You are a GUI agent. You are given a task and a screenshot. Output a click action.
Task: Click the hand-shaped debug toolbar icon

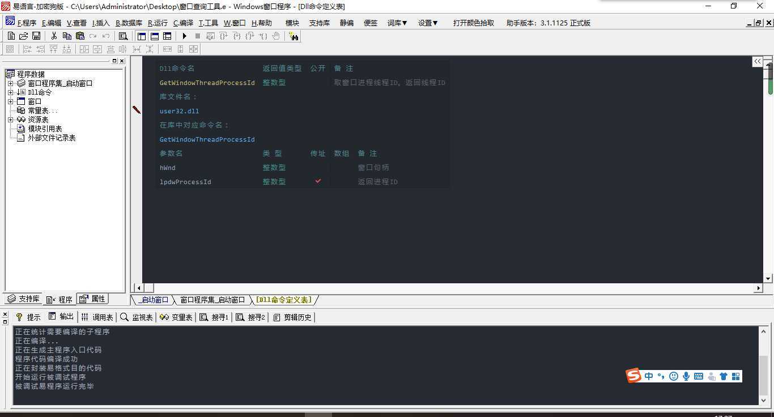pos(276,36)
